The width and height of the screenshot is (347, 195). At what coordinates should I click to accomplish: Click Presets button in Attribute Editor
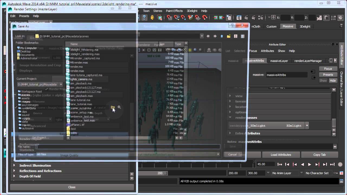(328, 75)
